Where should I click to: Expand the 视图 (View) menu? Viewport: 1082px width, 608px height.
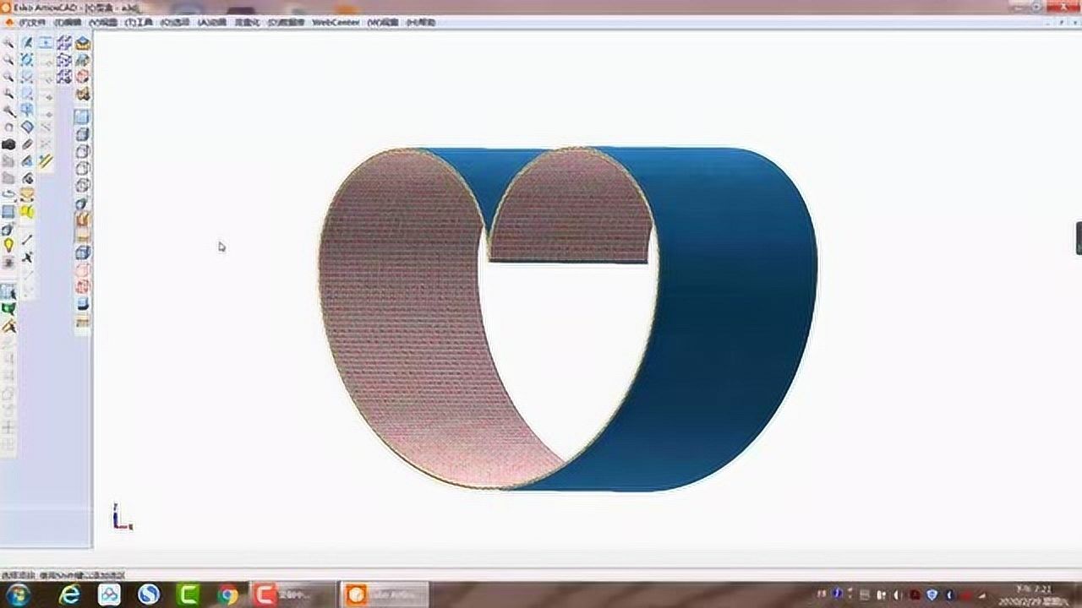coord(101,24)
